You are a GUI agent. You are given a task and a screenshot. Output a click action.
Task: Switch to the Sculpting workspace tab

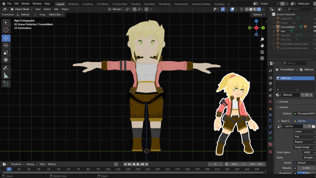[x=87, y=4]
